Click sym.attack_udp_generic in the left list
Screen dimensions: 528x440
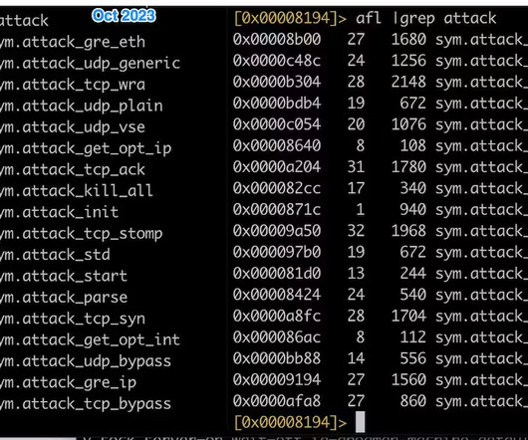pos(90,64)
